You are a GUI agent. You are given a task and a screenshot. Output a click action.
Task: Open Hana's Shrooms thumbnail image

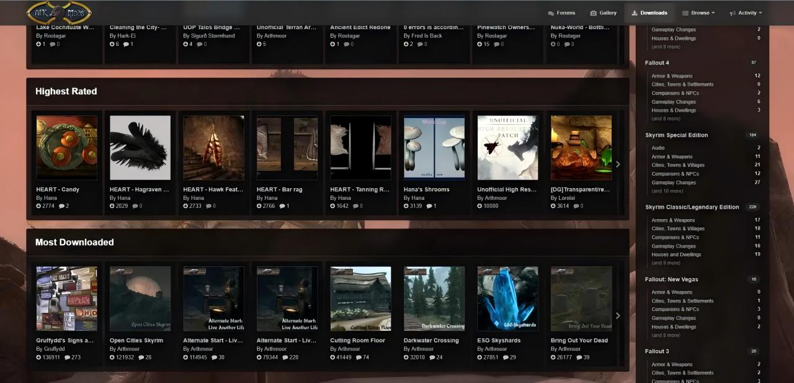(434, 148)
